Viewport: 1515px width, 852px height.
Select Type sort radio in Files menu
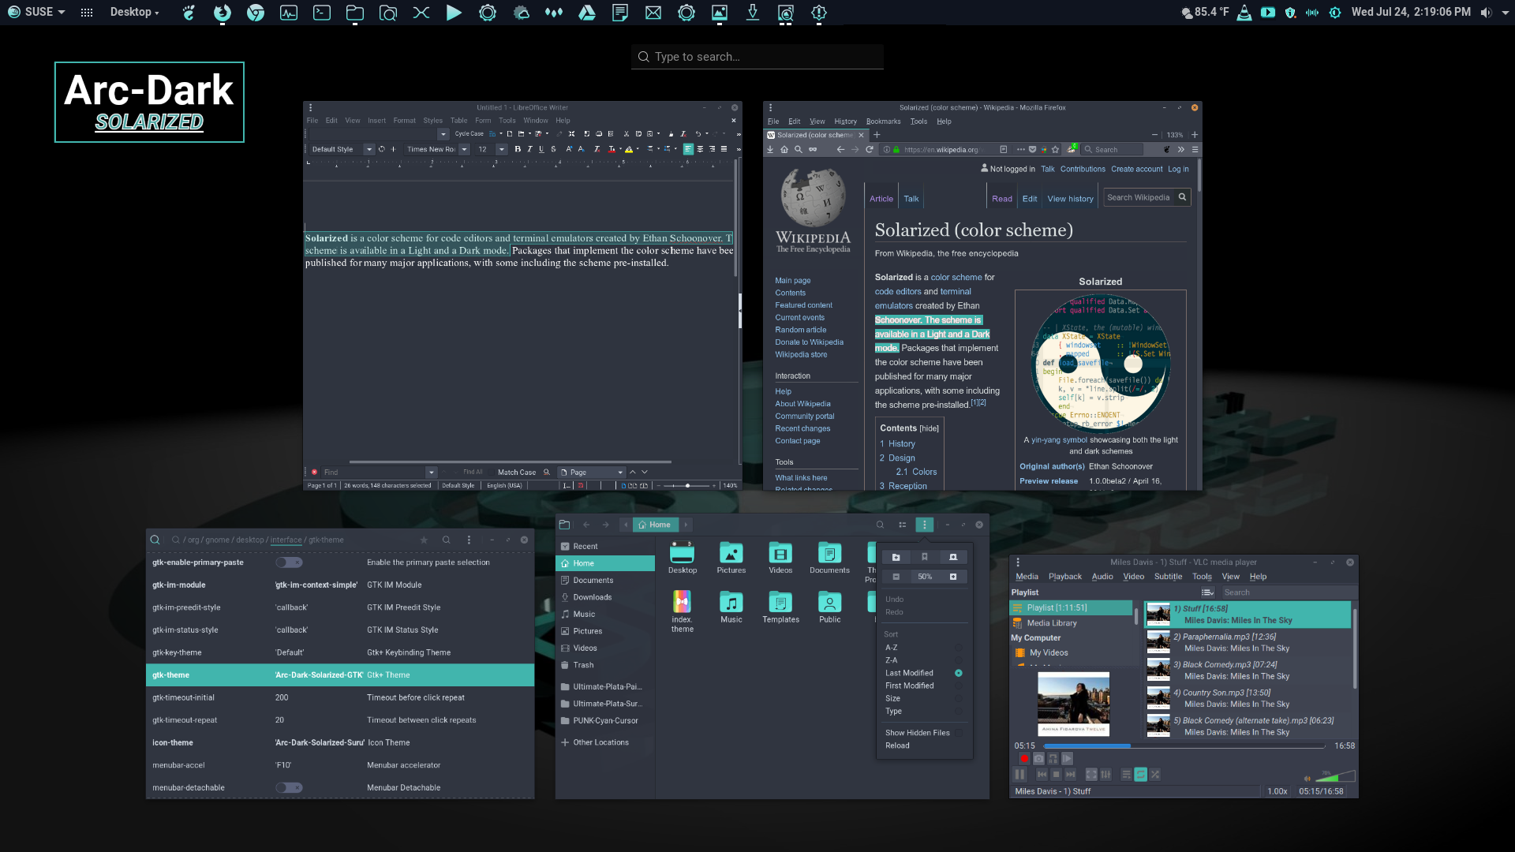click(959, 711)
